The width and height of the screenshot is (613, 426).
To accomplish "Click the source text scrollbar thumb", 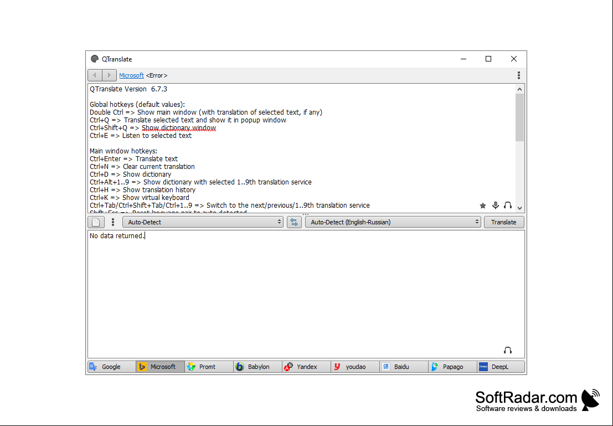I will pos(519,117).
